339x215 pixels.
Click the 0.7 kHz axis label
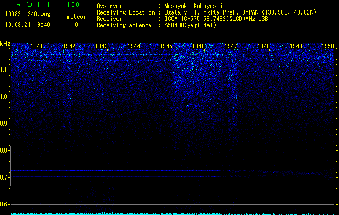point(4,177)
